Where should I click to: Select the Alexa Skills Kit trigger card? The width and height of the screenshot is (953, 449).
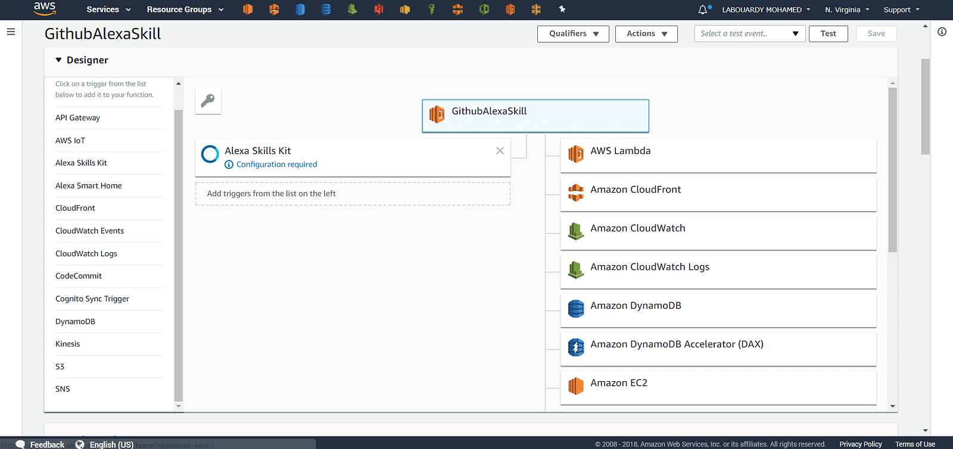coord(353,158)
